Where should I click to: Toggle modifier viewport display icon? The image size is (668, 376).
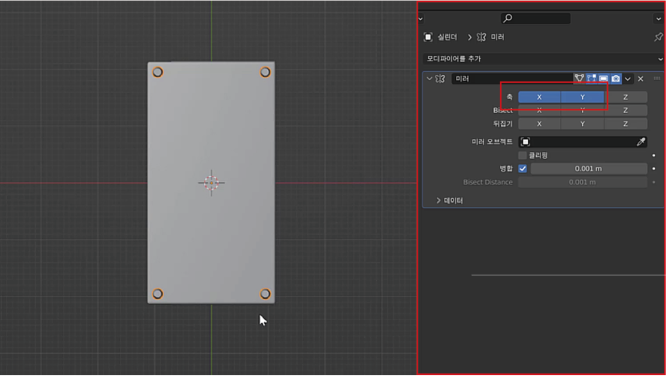point(604,78)
